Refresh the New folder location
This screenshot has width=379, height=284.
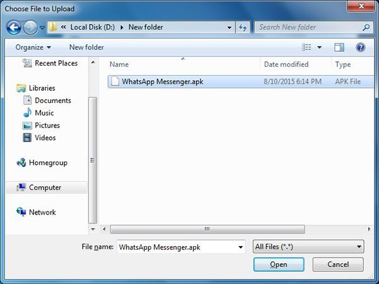click(243, 28)
